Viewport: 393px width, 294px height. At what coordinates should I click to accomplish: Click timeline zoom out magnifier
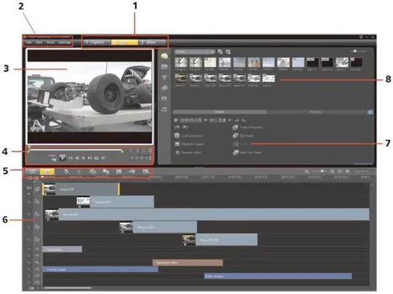[307, 171]
